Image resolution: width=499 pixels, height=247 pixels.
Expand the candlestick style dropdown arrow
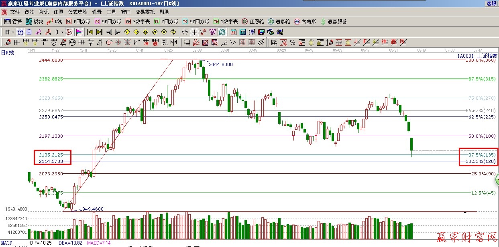pos(62,32)
